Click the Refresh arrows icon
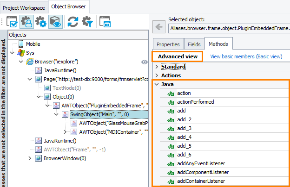290x187 pixels. pyautogui.click(x=73, y=22)
